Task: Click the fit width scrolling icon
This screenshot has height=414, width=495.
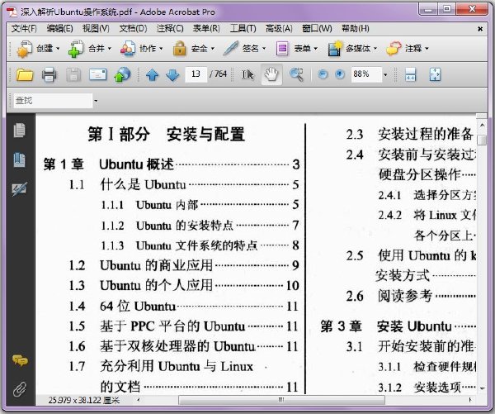Action: [410, 75]
